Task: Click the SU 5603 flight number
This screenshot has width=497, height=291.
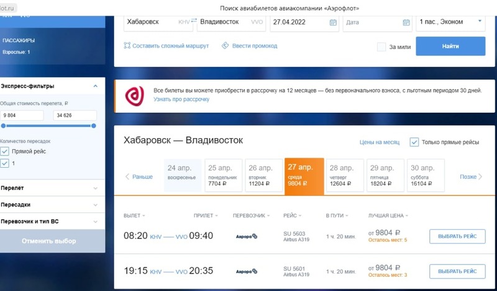Action: click(x=294, y=234)
